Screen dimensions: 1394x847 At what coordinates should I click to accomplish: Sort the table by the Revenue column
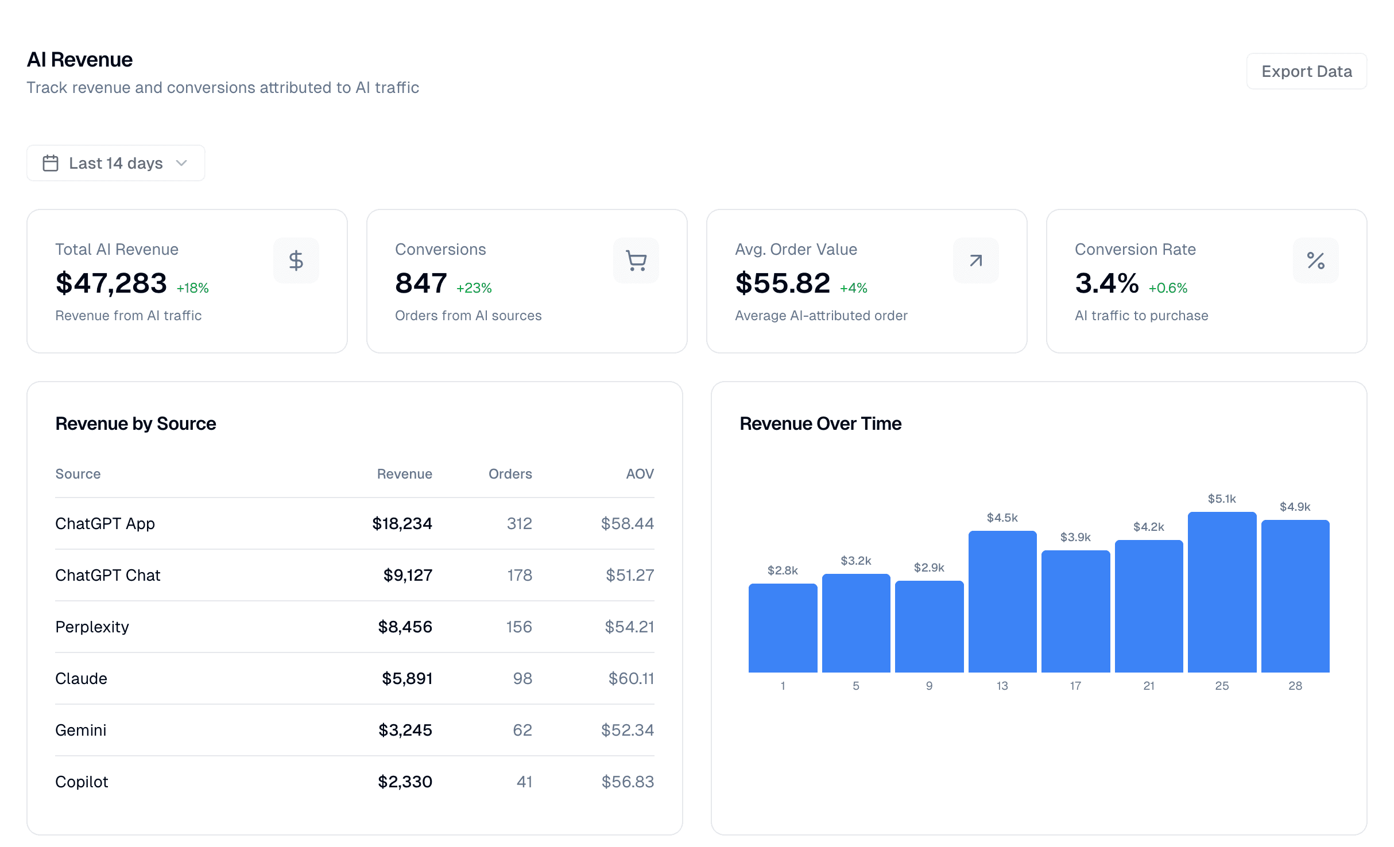click(x=405, y=473)
